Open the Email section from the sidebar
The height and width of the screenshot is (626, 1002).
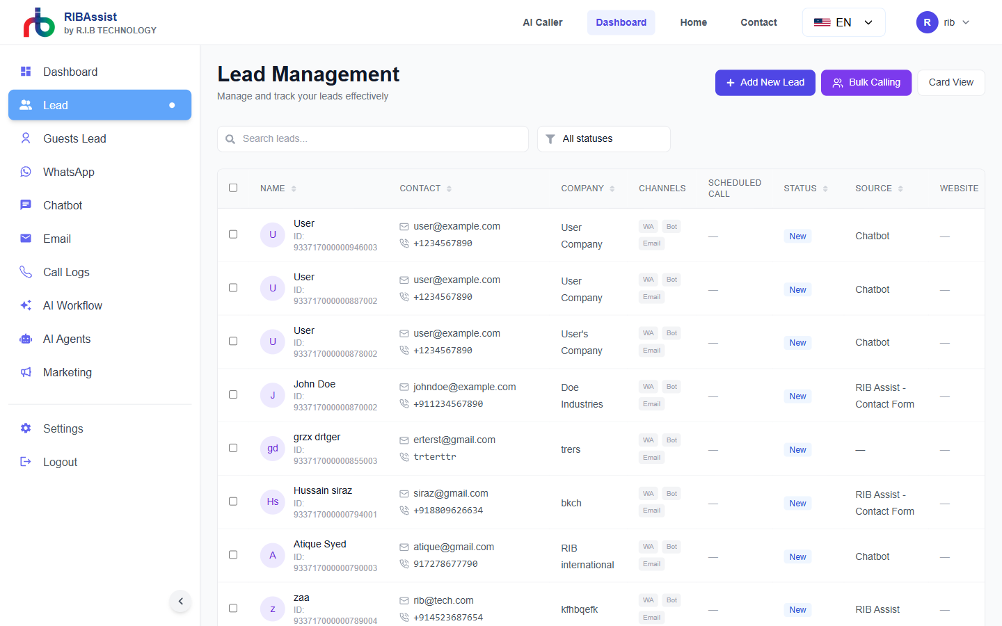coord(26,239)
